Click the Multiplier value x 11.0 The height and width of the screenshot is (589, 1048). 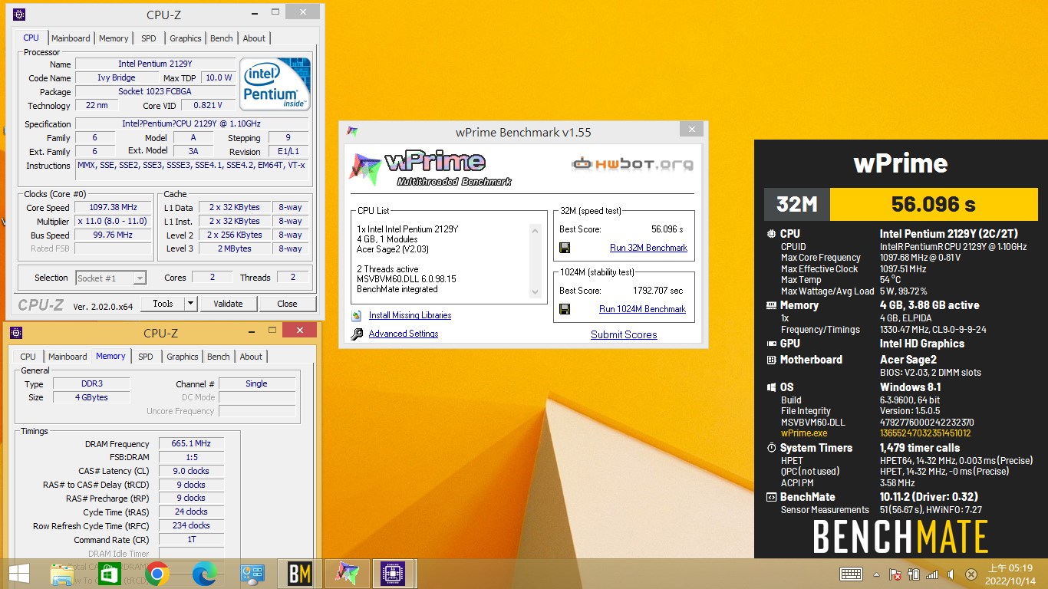(x=113, y=222)
